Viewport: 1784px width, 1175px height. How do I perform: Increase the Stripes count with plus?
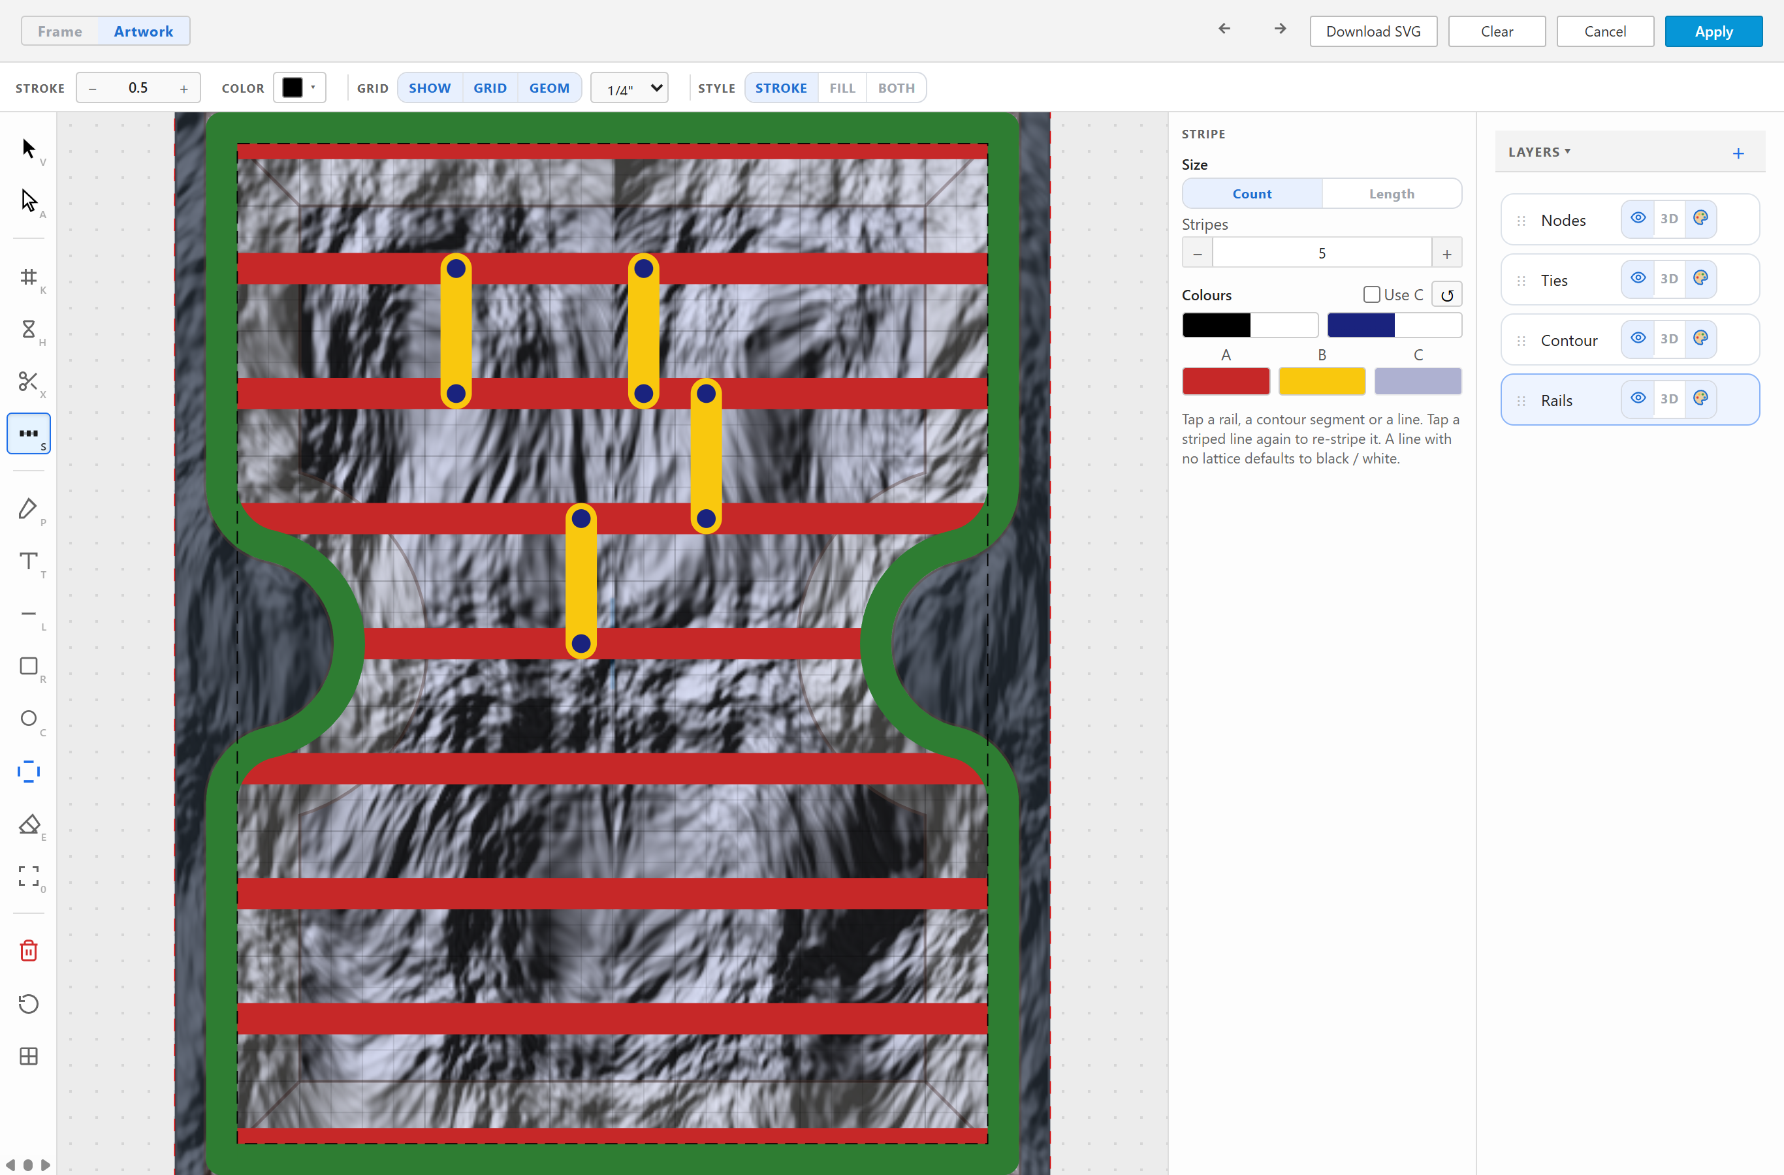pyautogui.click(x=1446, y=253)
